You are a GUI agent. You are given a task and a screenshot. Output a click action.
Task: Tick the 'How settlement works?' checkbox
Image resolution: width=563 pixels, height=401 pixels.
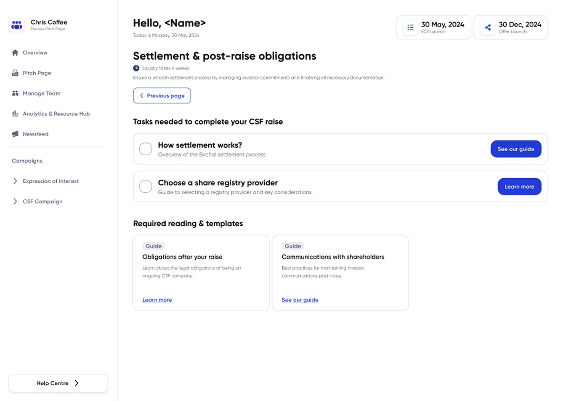pos(146,149)
